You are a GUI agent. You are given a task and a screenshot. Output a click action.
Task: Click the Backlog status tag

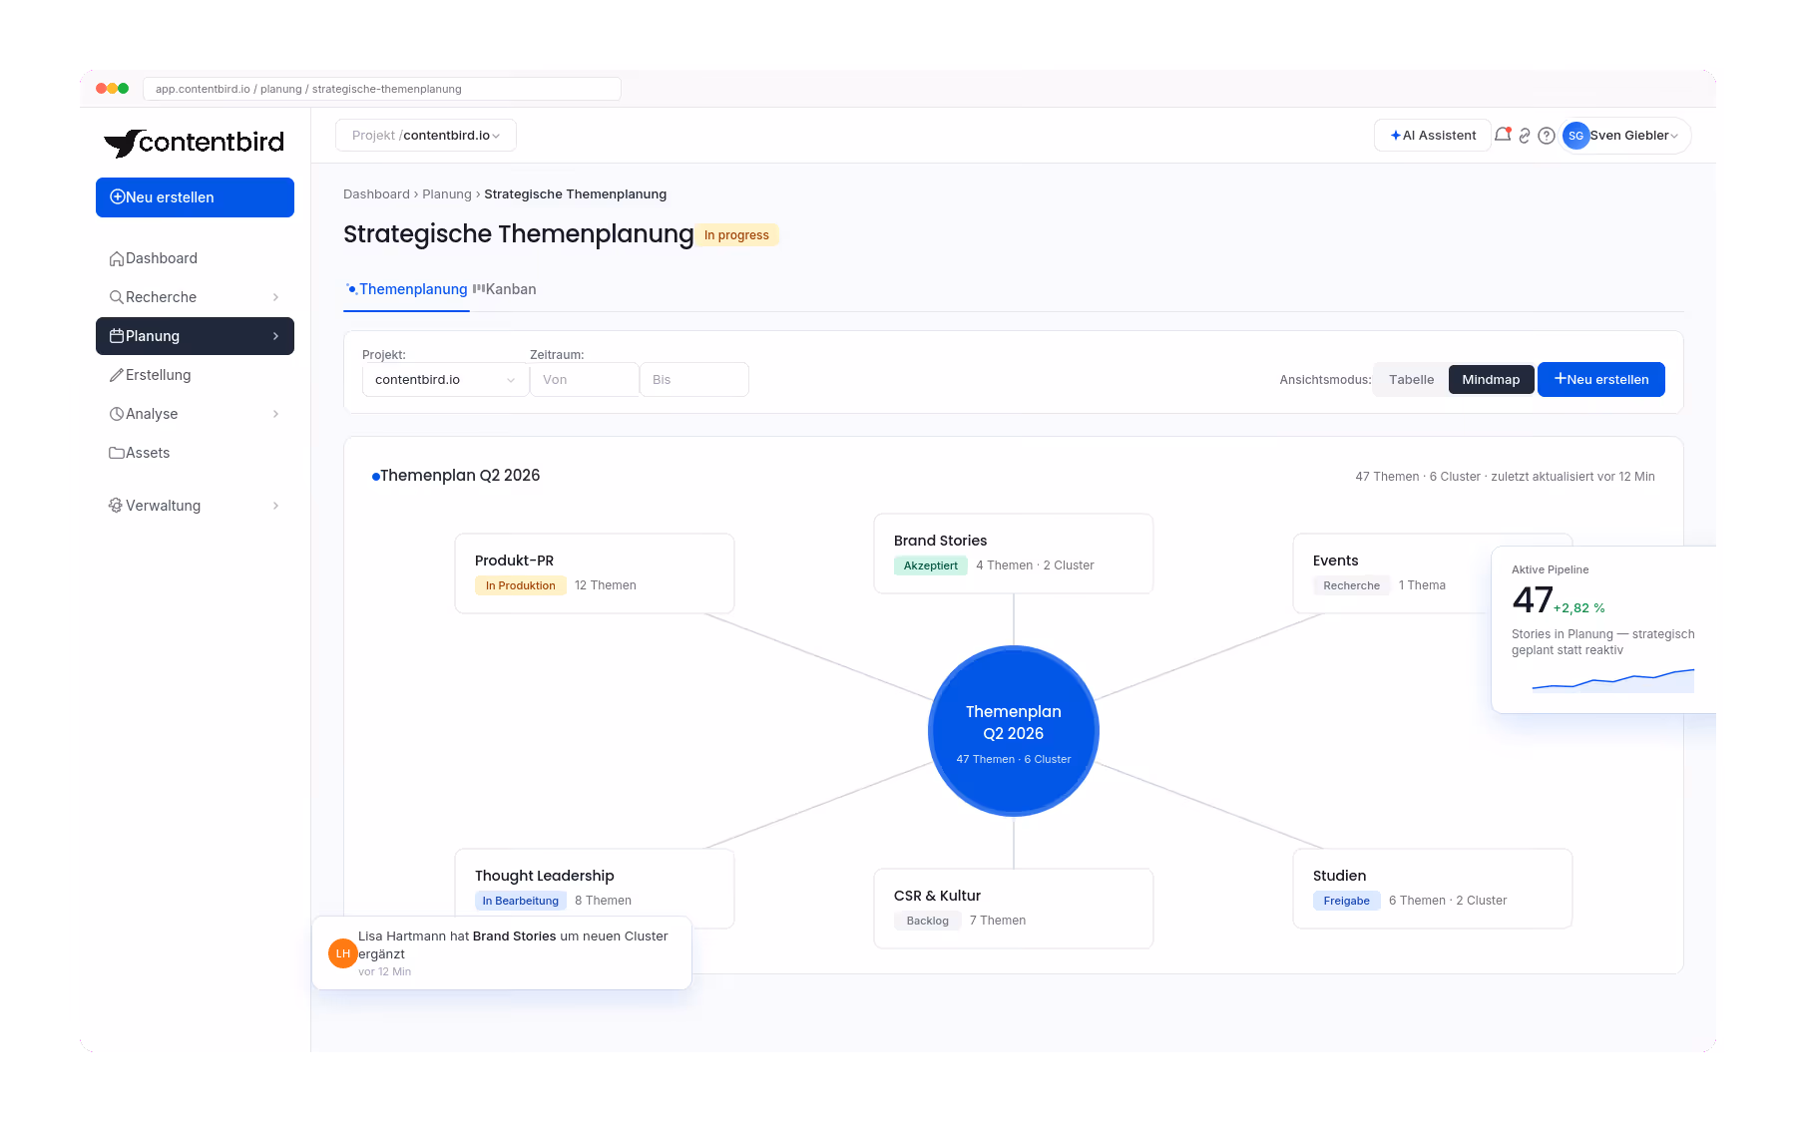pyautogui.click(x=928, y=921)
